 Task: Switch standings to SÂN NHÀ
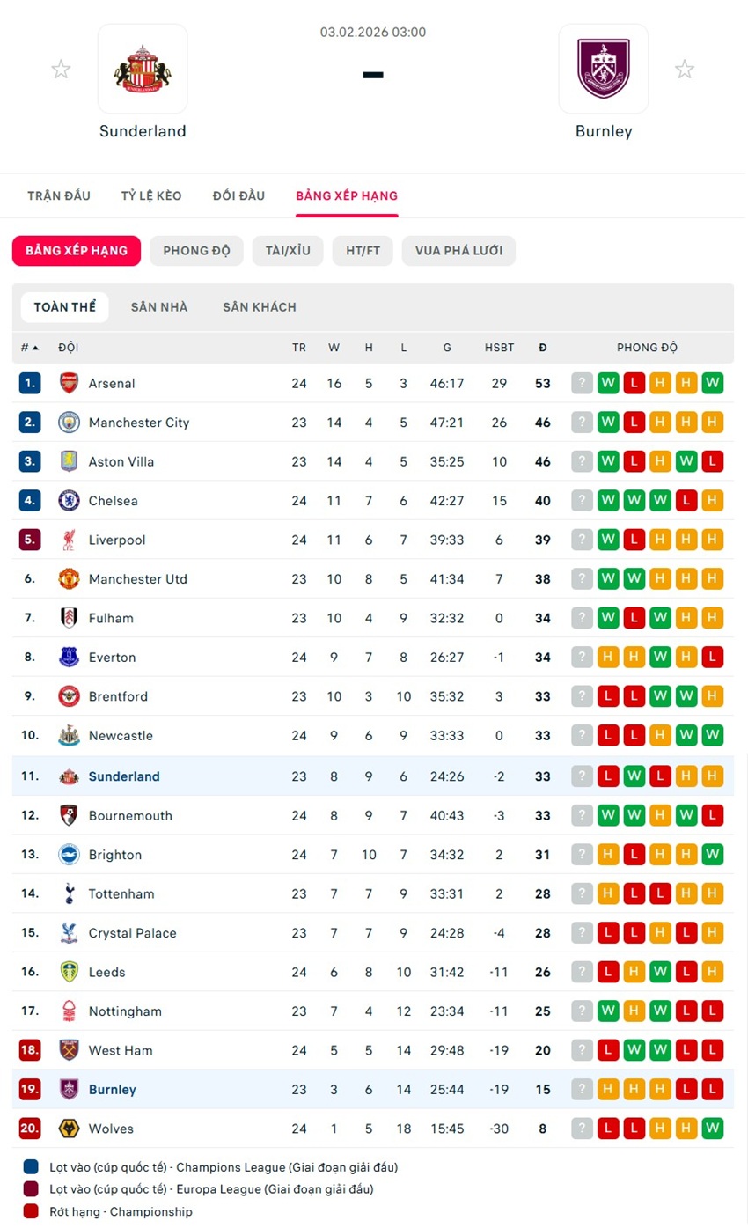159,307
